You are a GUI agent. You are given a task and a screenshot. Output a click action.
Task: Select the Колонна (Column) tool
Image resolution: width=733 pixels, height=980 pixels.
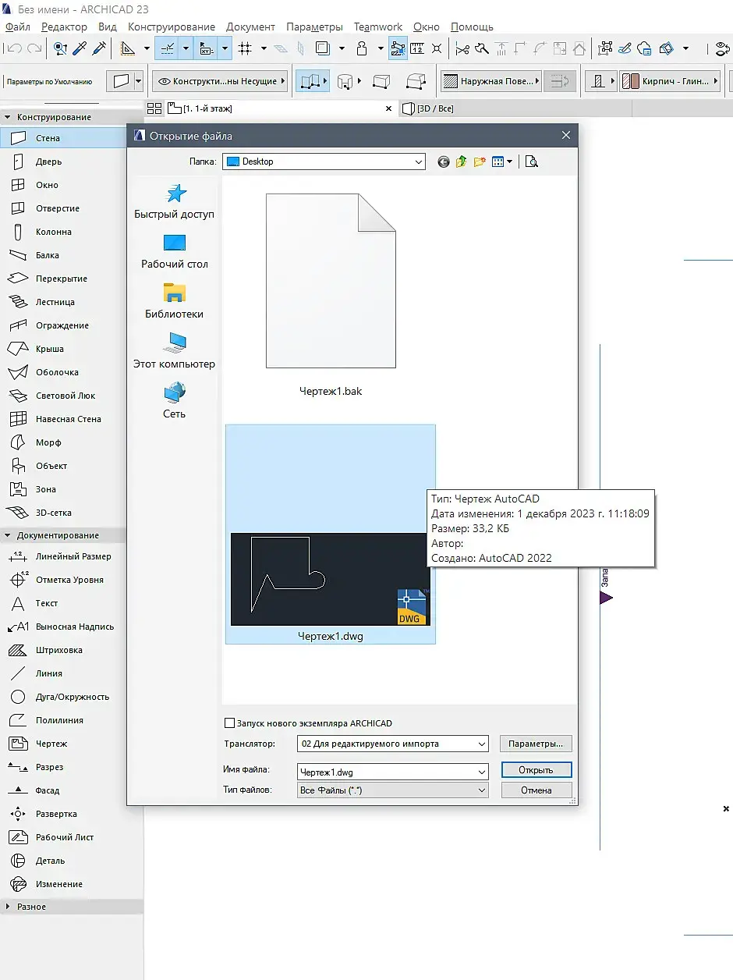(x=53, y=232)
